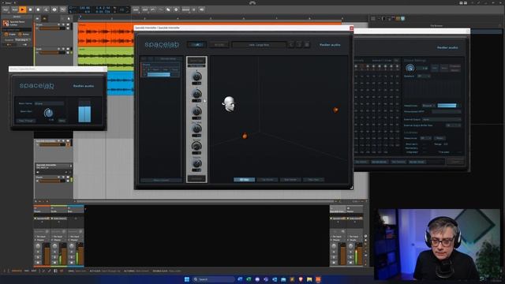The height and width of the screenshot is (284, 505).
Task: Load the next preset with the right arrow
Action: (299, 45)
